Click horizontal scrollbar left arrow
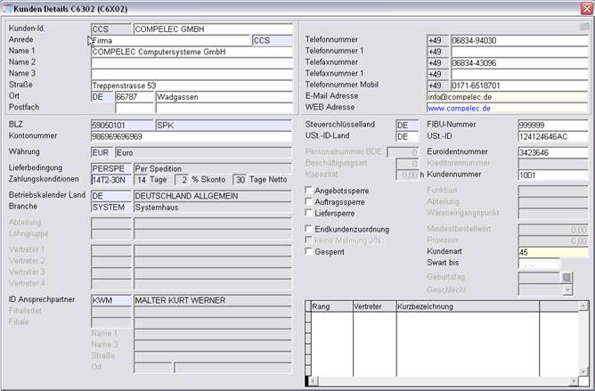 coord(310,382)
